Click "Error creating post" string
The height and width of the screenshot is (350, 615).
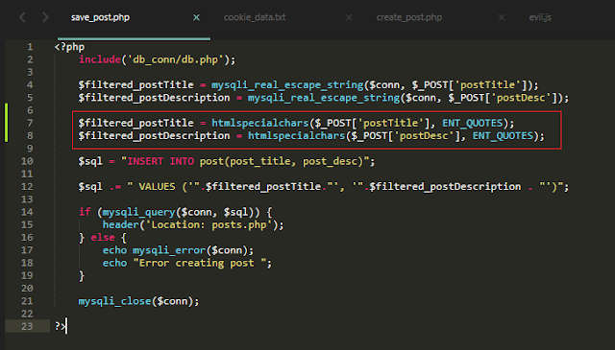pyautogui.click(x=200, y=263)
